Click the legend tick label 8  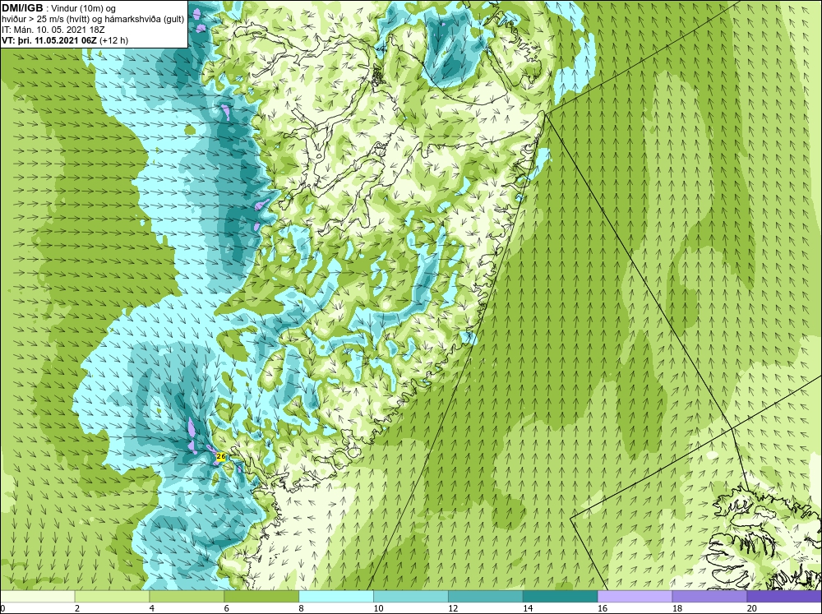302,608
